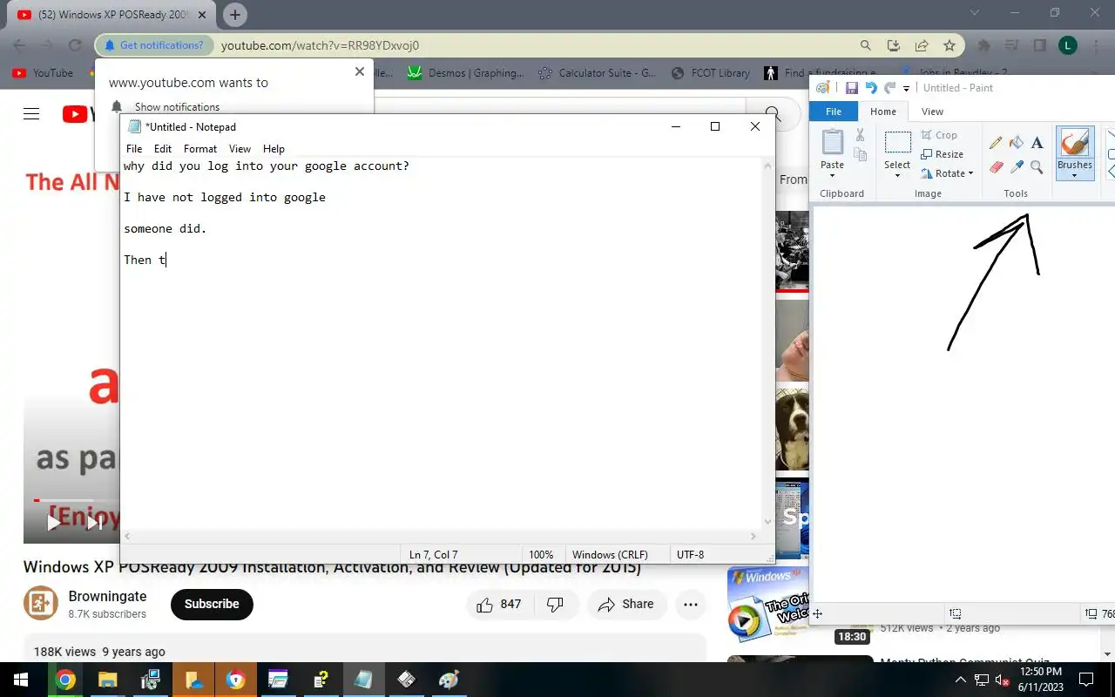The height and width of the screenshot is (697, 1115).
Task: Click the Chrome profile avatar L
Action: [1068, 45]
